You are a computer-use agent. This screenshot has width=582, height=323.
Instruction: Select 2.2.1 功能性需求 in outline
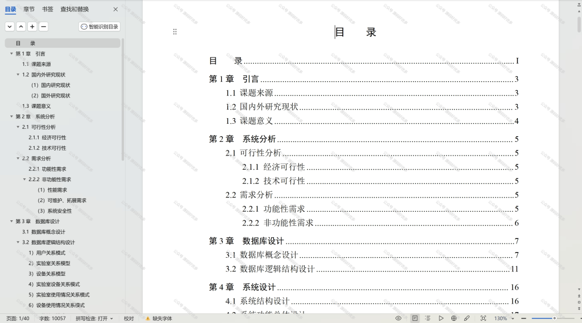[48, 169]
